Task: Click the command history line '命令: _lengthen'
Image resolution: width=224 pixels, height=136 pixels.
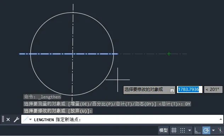Action: click(x=42, y=97)
